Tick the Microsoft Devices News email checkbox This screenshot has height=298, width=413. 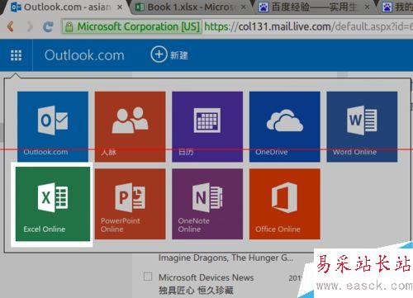click(148, 277)
